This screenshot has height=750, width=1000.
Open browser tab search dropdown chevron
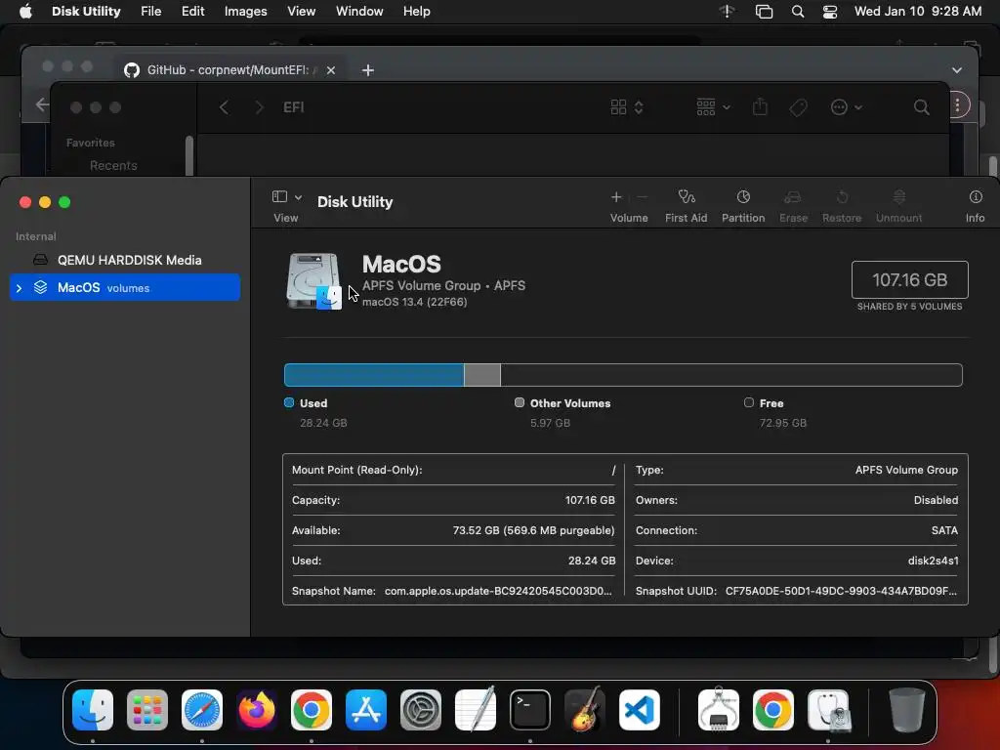click(957, 70)
